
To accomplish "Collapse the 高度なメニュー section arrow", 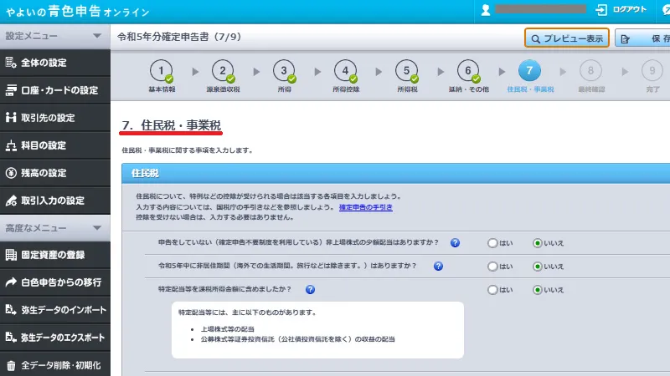I will (97, 227).
